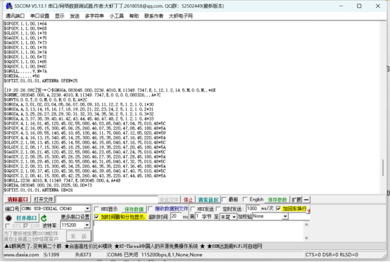This screenshot has height=262, width=390.
Task: Click the 扩展 button
Action: 296,199
